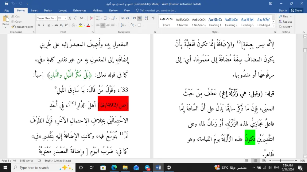The height and width of the screenshot is (172, 307).
Task: Align text left
Action: click(x=98, y=25)
